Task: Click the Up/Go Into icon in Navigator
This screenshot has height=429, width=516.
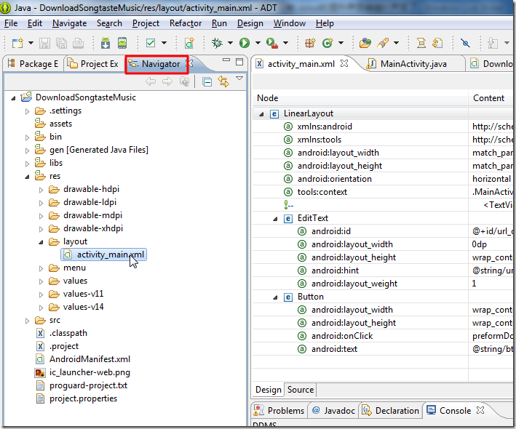Action: [184, 81]
